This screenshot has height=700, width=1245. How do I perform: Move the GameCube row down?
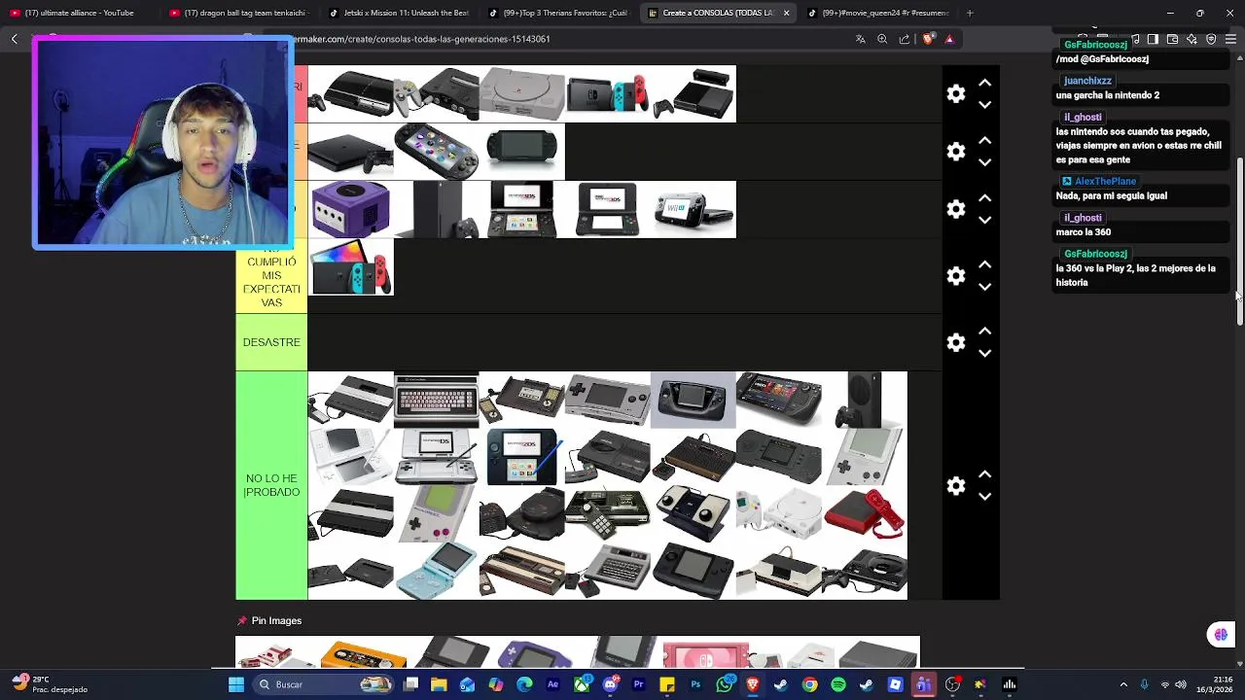coord(984,220)
